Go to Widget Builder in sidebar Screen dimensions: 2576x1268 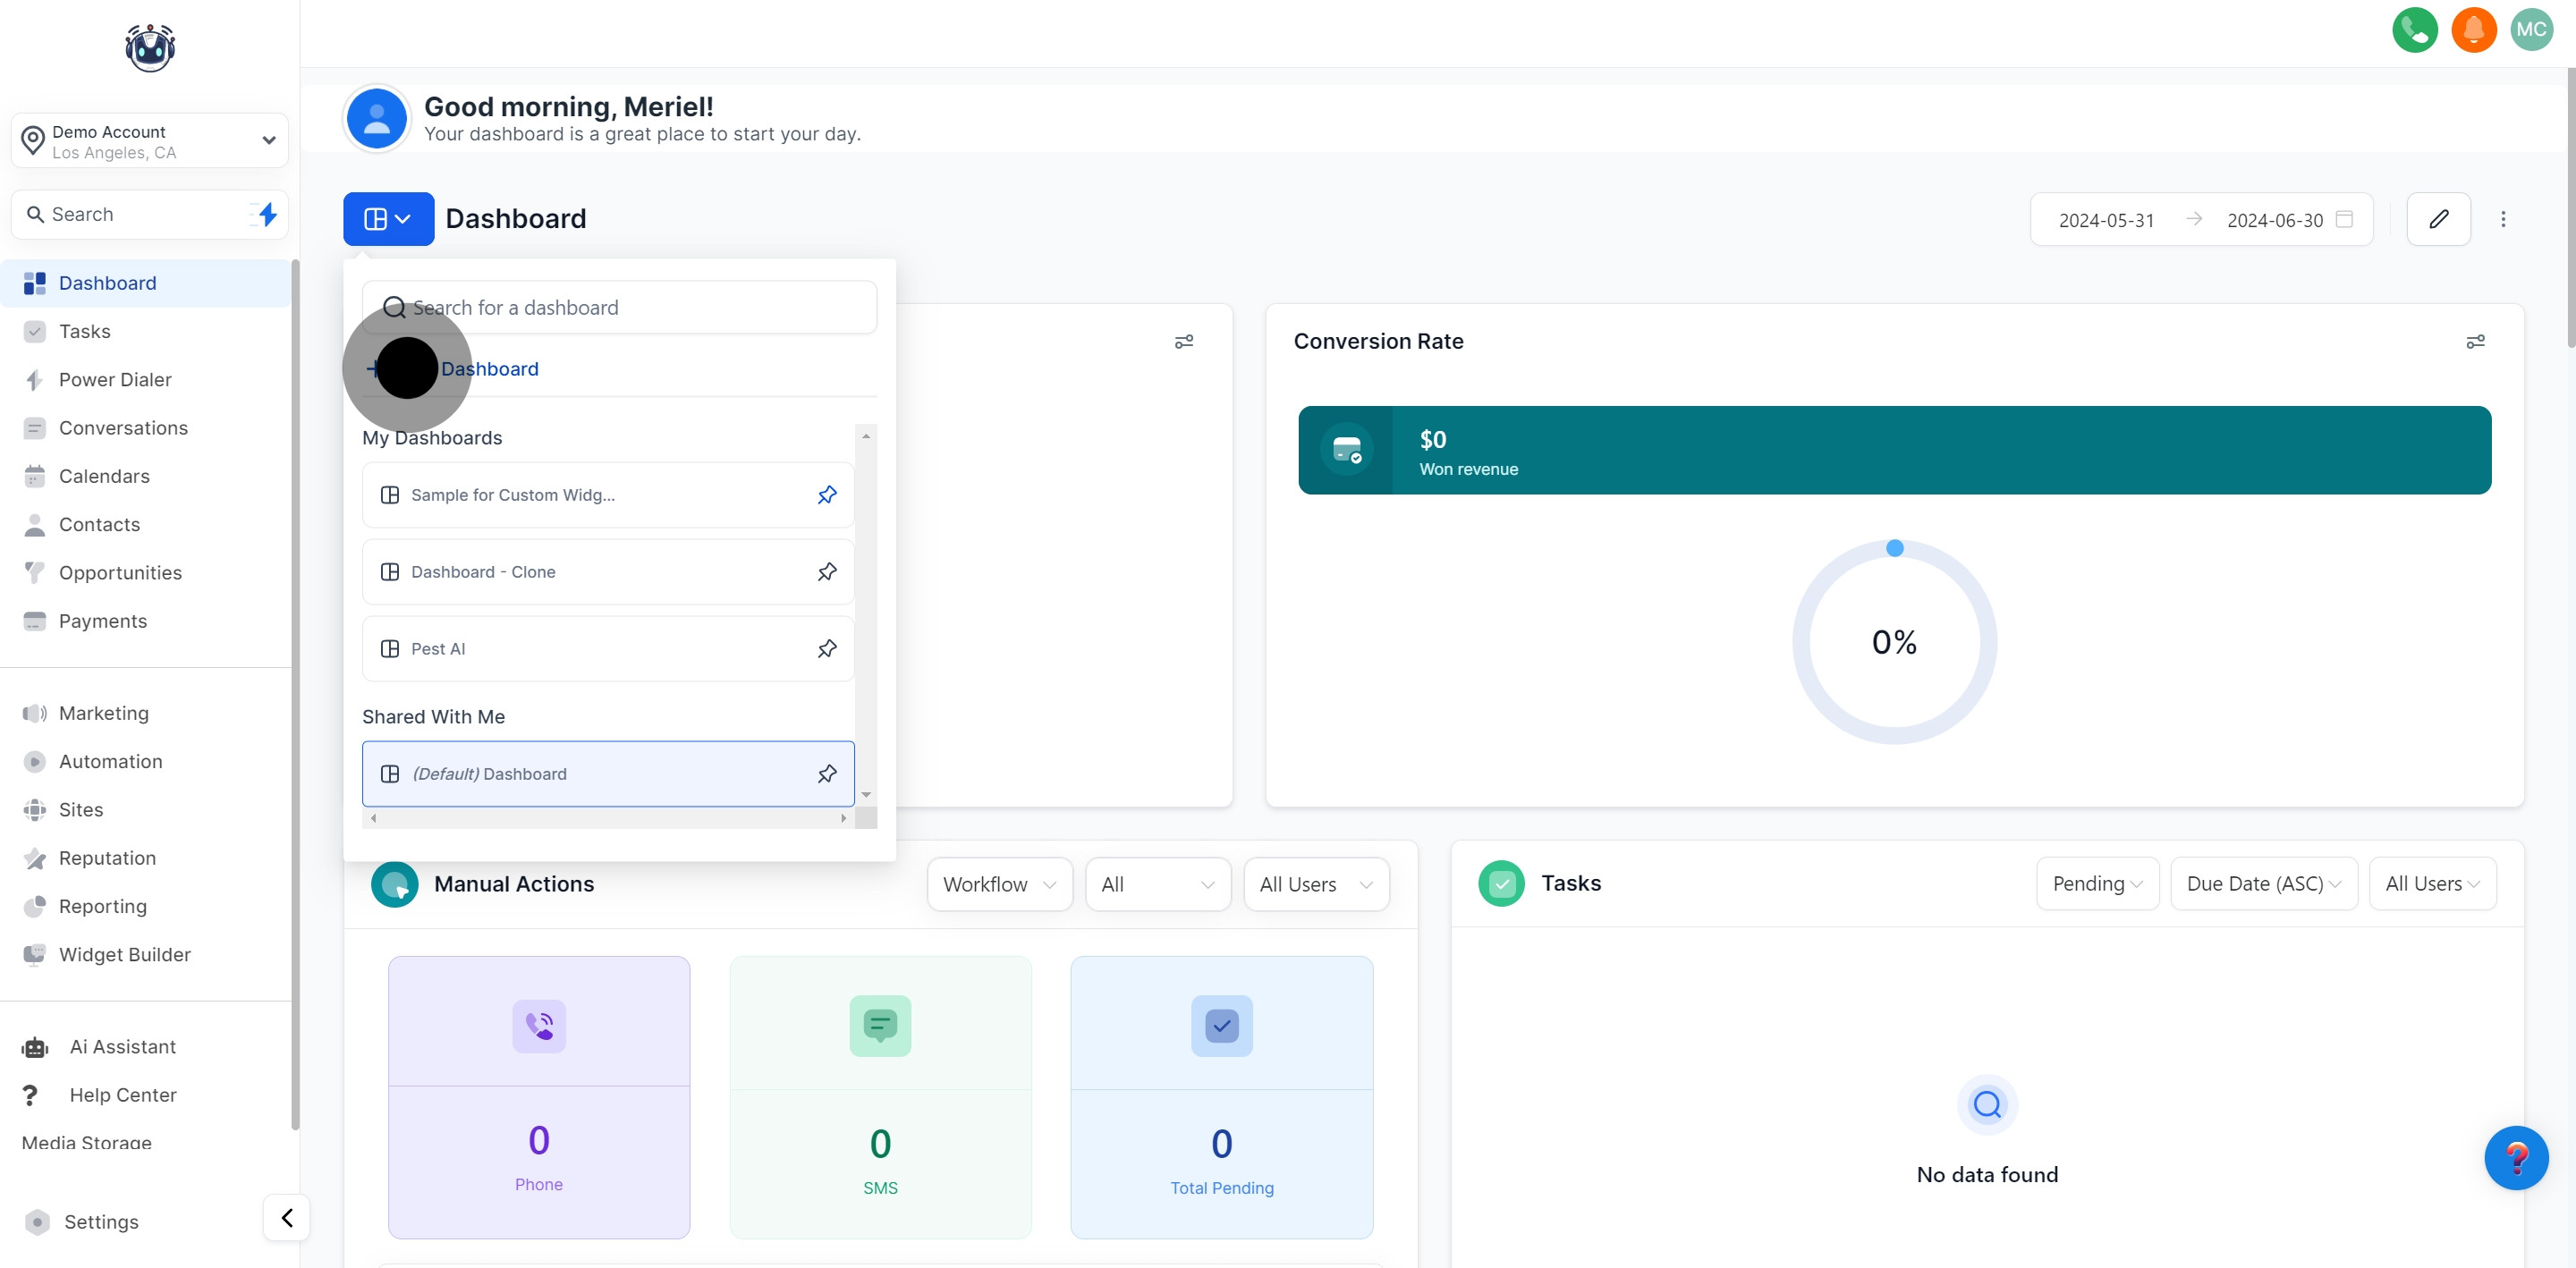click(124, 955)
